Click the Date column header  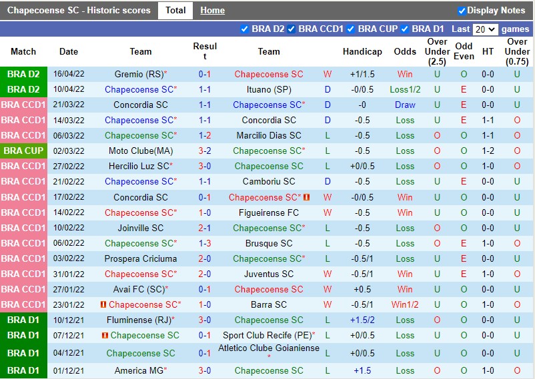click(x=69, y=52)
